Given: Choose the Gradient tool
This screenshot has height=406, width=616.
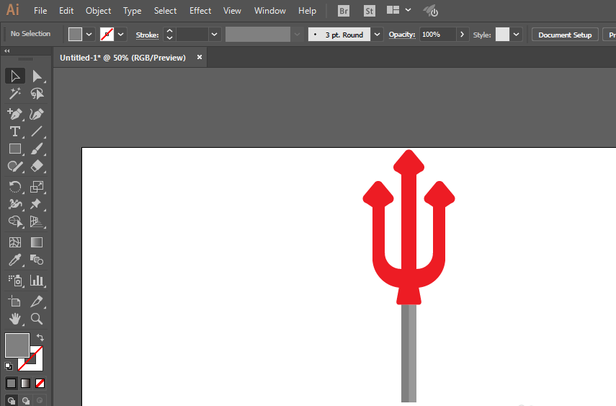Looking at the screenshot, I should click(37, 242).
